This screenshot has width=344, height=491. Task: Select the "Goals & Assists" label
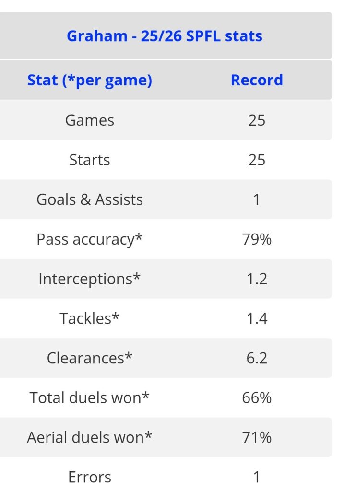pyautogui.click(x=90, y=199)
